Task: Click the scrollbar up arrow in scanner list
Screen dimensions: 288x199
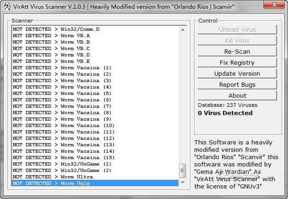Action: tap(183, 30)
